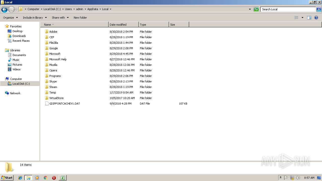Click the Local Disk (C:) breadcrumb
This screenshot has width=322, height=181.
[x=52, y=9]
